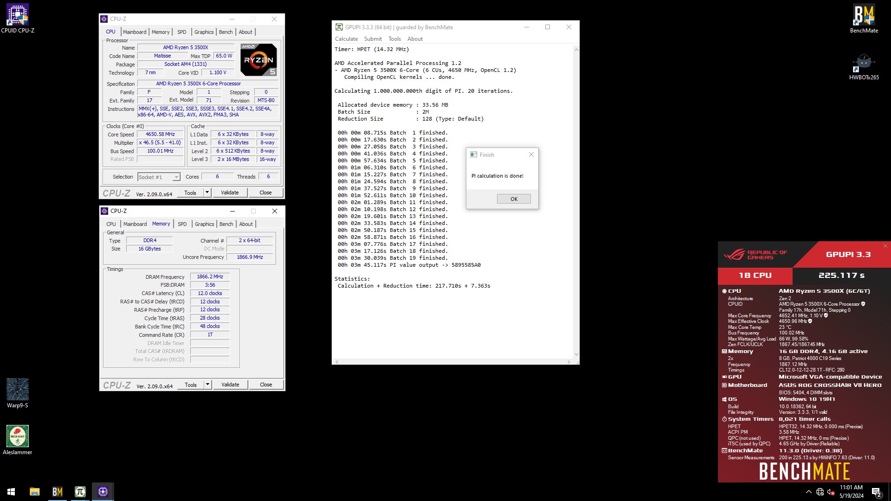Close the BenchMate result overlay
This screenshot has width=891, height=501.
tap(885, 246)
